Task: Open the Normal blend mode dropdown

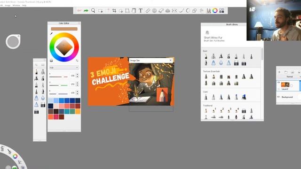Action: point(290,77)
